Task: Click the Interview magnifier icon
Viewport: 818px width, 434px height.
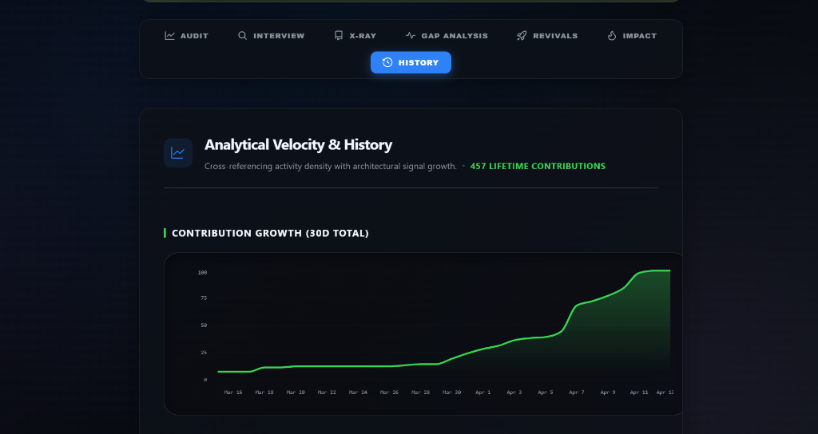Action: tap(243, 36)
